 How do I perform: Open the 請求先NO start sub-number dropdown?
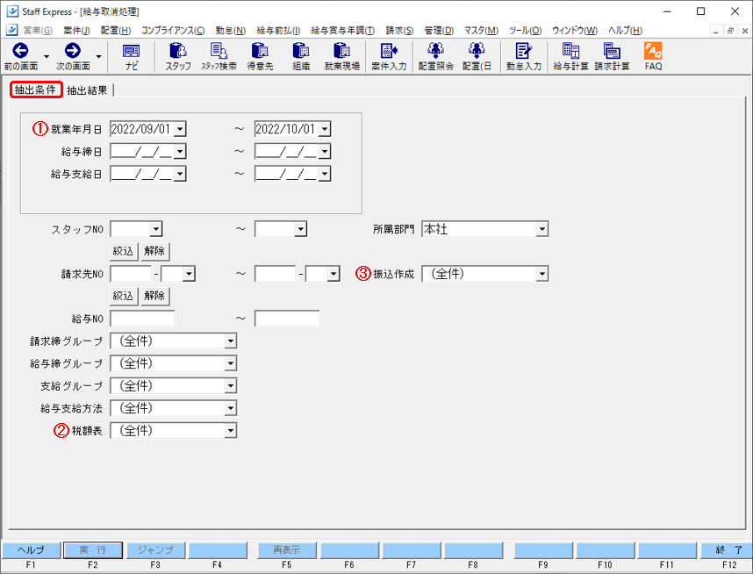[x=189, y=274]
